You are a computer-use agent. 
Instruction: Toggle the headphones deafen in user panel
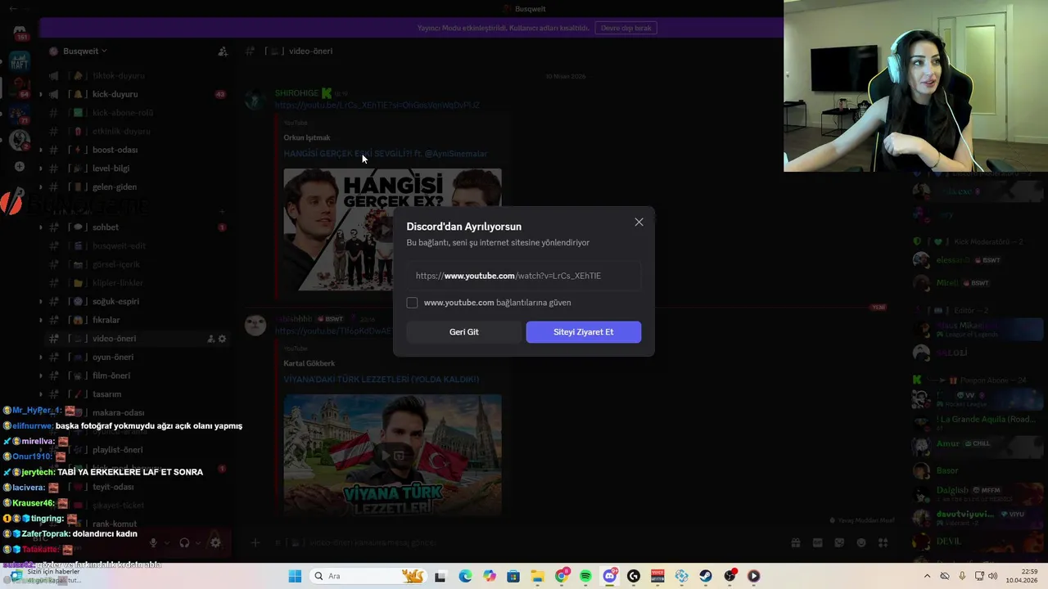click(x=184, y=542)
